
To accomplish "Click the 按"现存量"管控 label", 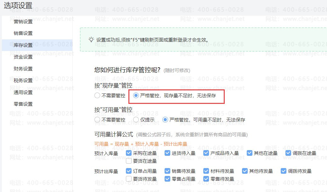I will [x=113, y=85].
